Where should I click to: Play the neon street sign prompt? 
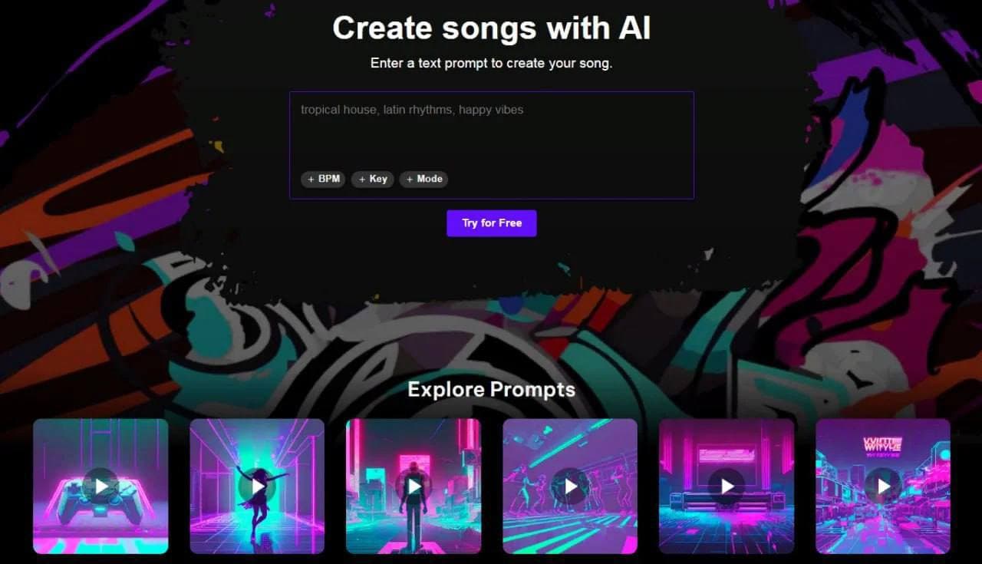coord(883,486)
